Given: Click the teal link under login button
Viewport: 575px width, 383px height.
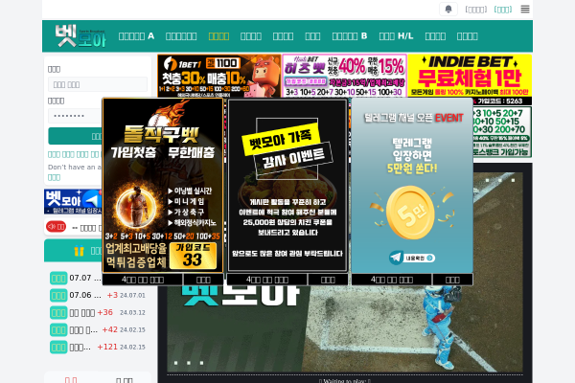Looking at the screenshot, I should (x=74, y=155).
